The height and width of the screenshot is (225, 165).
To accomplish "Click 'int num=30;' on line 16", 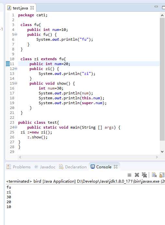I will (51, 88).
